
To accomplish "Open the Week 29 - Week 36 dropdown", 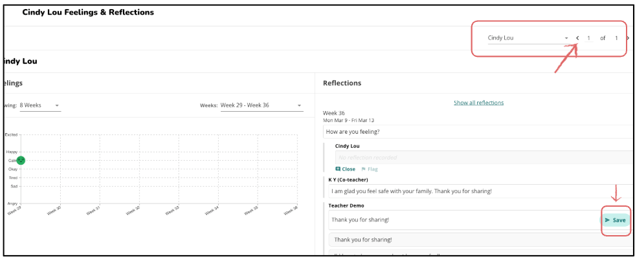I will click(x=262, y=105).
